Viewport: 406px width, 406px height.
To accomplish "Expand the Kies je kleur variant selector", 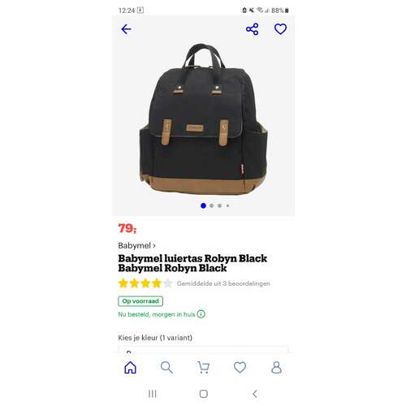I will click(x=203, y=349).
